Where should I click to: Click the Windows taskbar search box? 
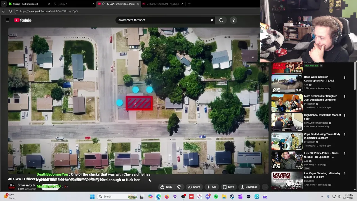(x=117, y=197)
